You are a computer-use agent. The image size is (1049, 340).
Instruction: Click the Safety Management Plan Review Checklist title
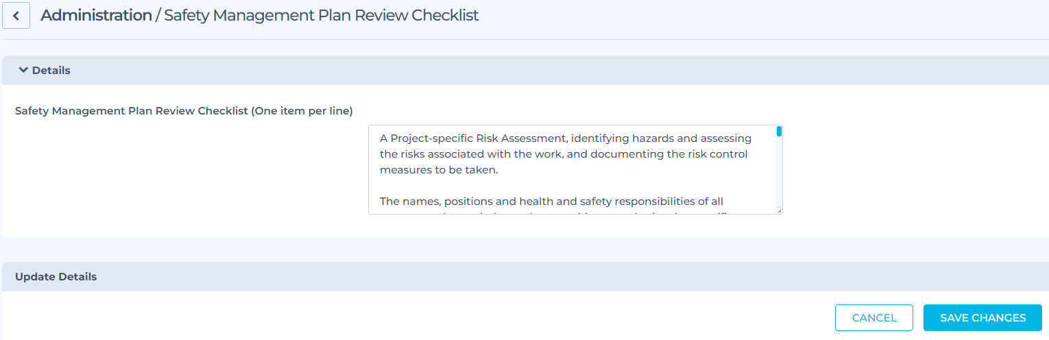(321, 15)
